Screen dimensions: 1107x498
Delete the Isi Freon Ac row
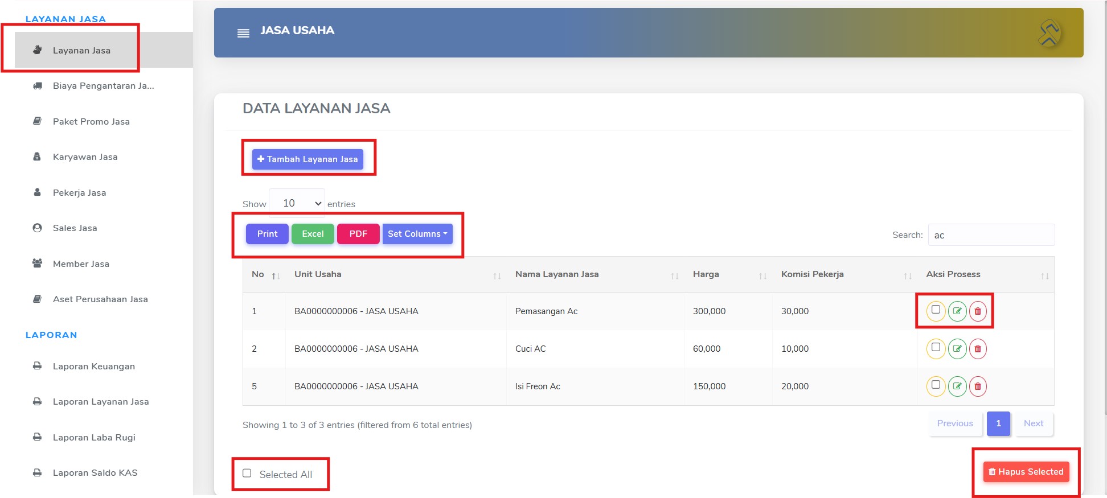[978, 386]
